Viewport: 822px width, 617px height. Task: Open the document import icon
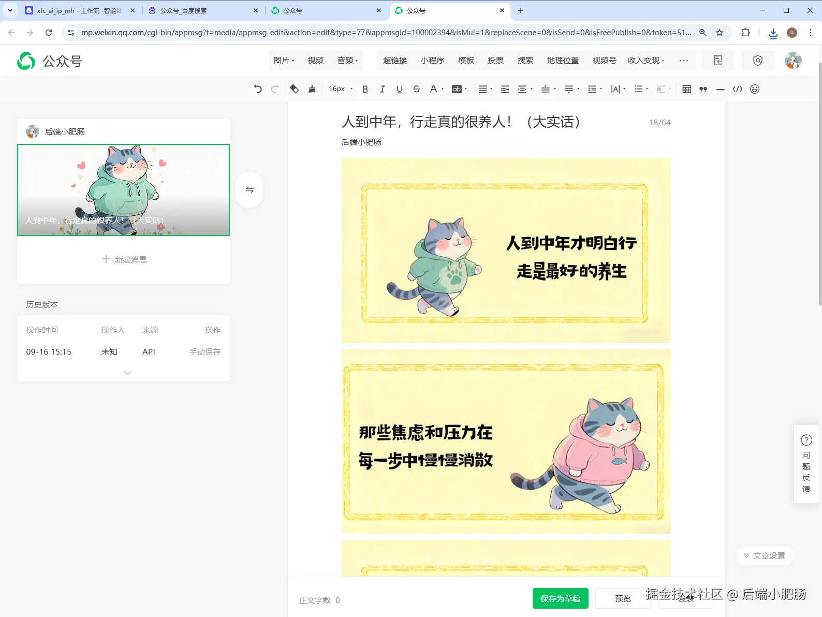pos(718,61)
